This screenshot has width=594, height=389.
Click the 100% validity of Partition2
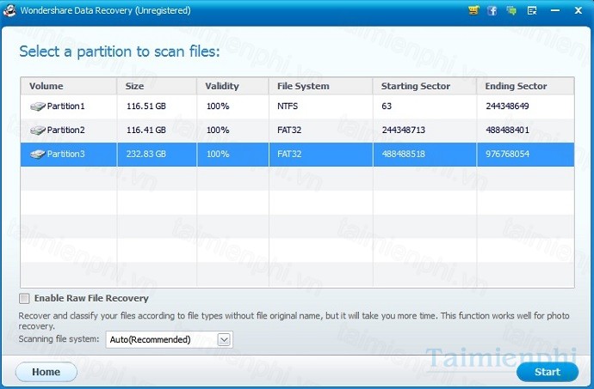coord(218,130)
